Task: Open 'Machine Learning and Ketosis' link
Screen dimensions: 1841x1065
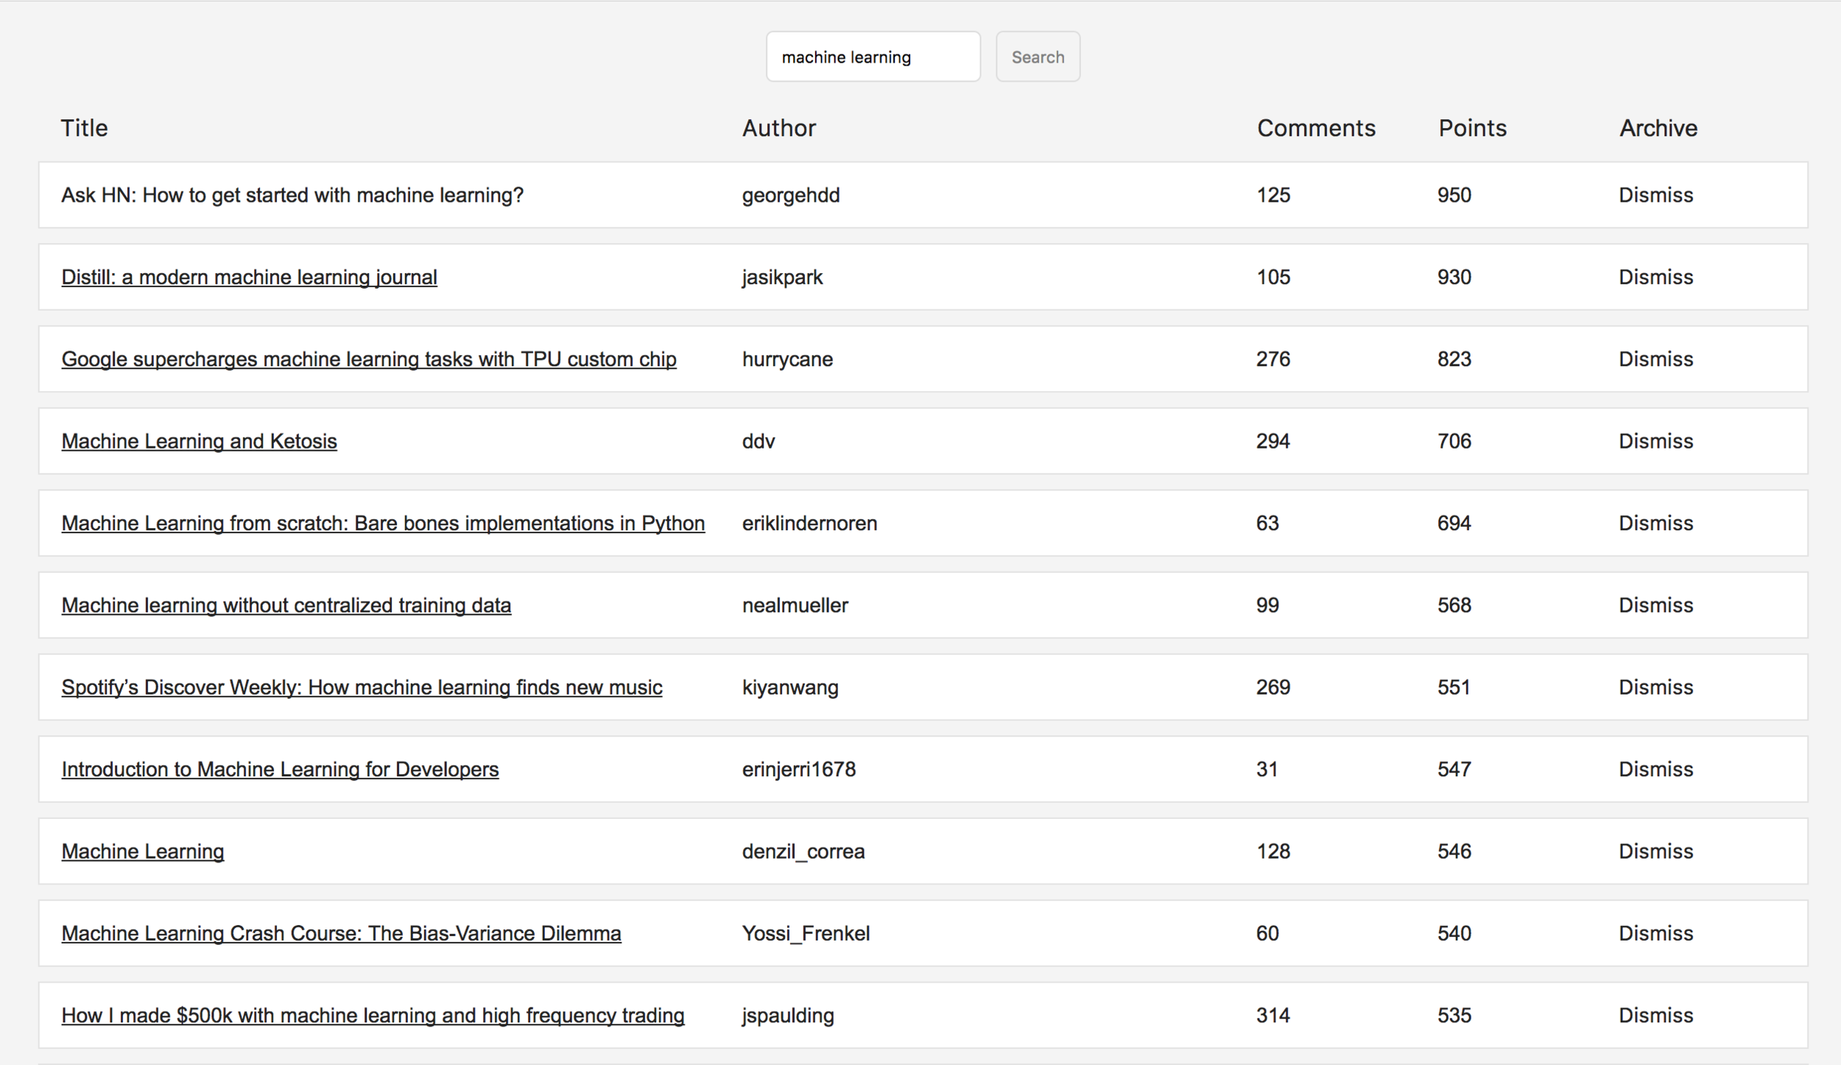Action: tap(199, 441)
